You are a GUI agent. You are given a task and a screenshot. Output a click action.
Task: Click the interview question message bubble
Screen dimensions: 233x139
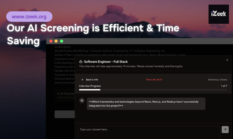[146, 104]
